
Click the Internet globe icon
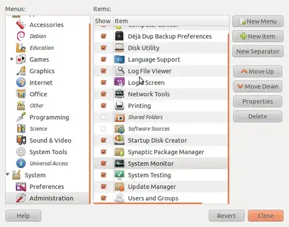coord(21,82)
